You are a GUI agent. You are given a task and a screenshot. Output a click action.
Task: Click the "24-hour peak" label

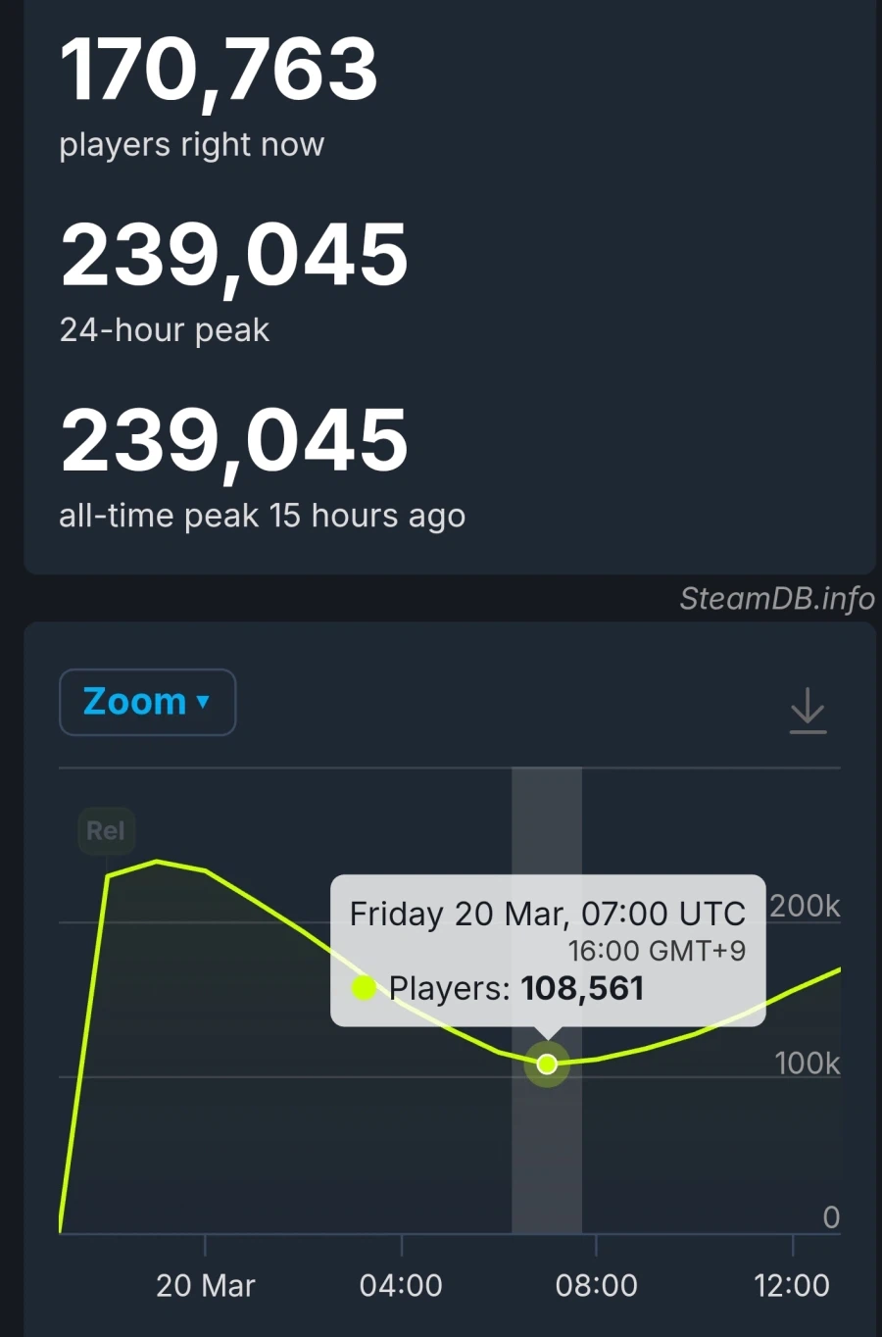tap(165, 330)
